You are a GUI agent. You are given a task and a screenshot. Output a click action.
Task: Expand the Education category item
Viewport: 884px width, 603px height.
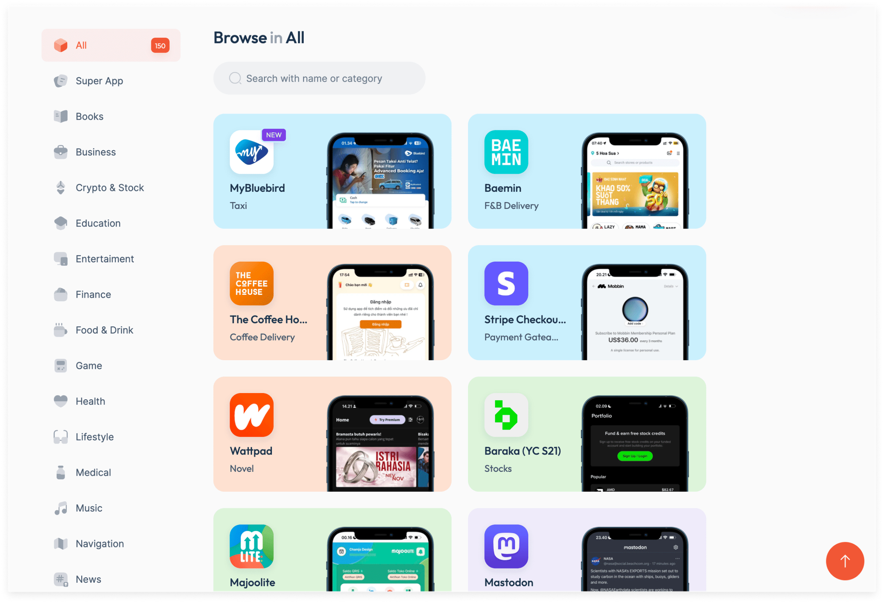click(97, 224)
